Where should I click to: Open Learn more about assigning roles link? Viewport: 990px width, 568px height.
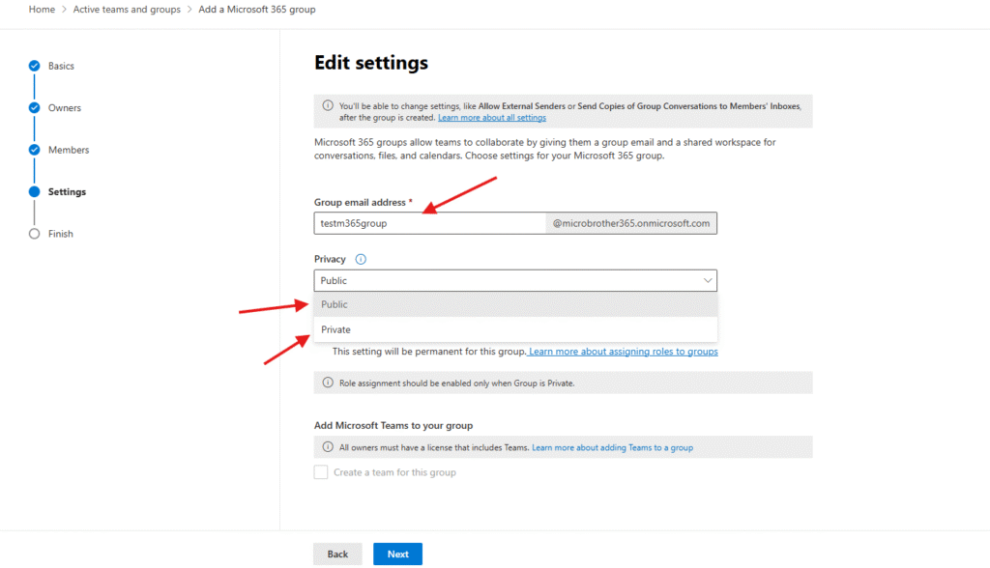click(624, 352)
